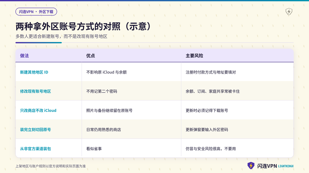Viewport: 309px width, 173px height.
Task: Click the shield lightning icon at top right
Action: coord(289,12)
